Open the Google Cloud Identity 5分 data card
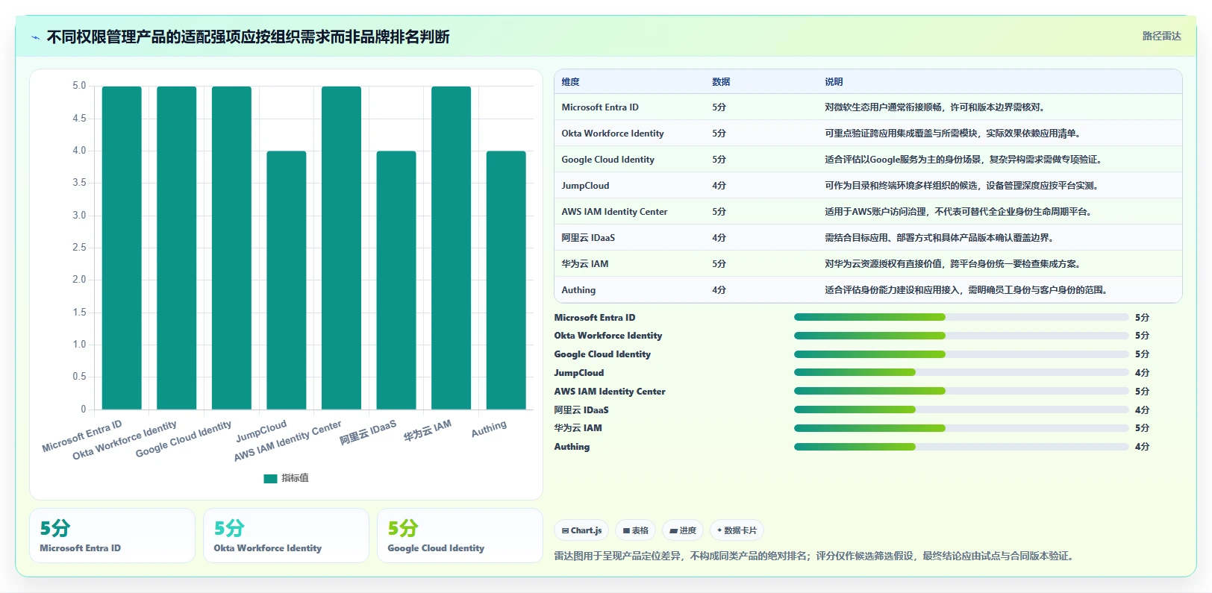The width and height of the screenshot is (1212, 593). pos(460,536)
